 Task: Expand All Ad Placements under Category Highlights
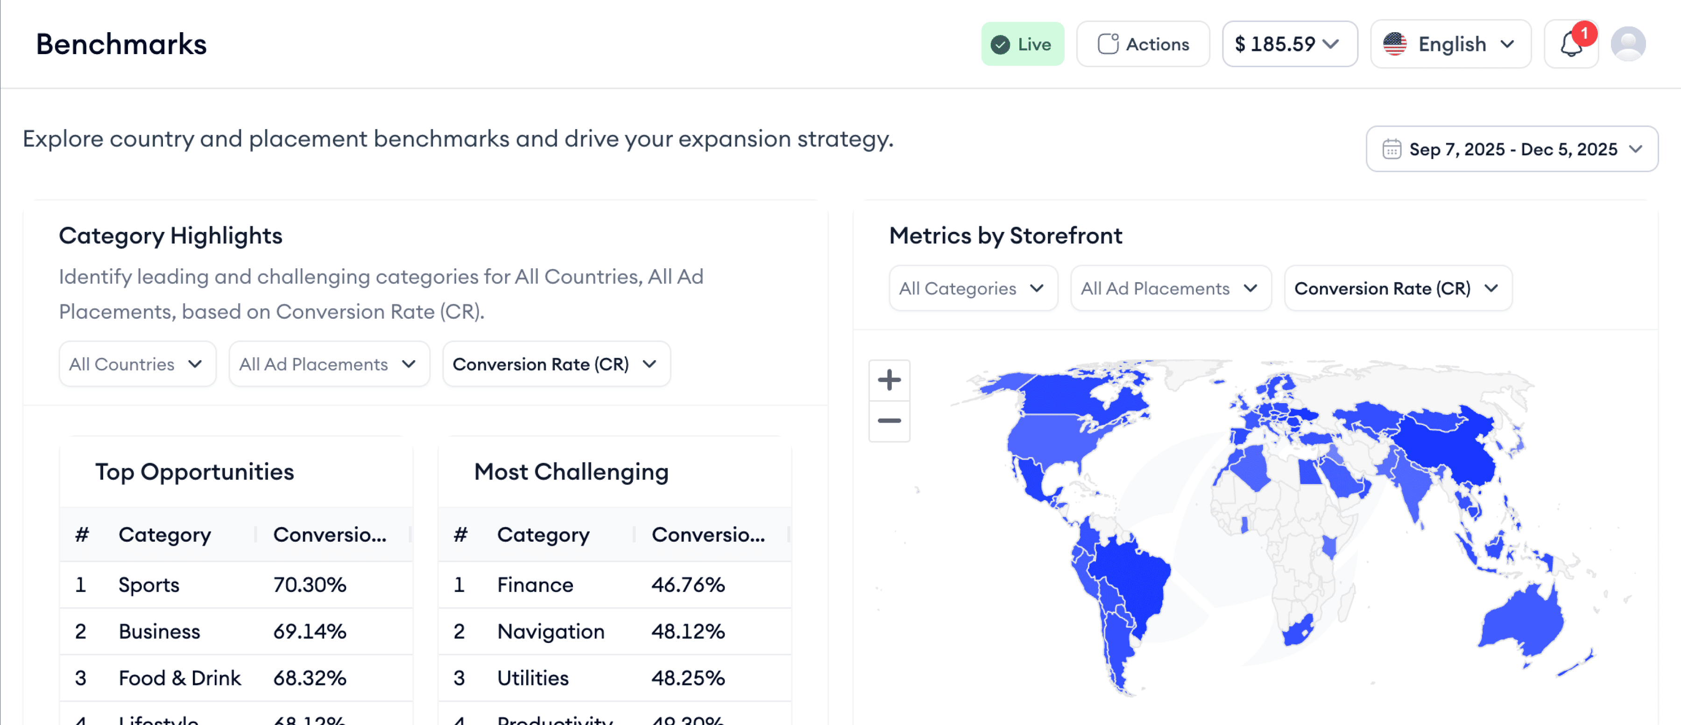coord(329,364)
